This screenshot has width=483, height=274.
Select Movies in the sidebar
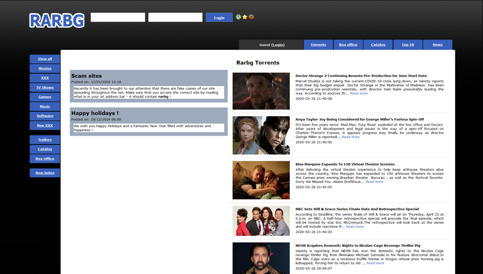tap(45, 69)
